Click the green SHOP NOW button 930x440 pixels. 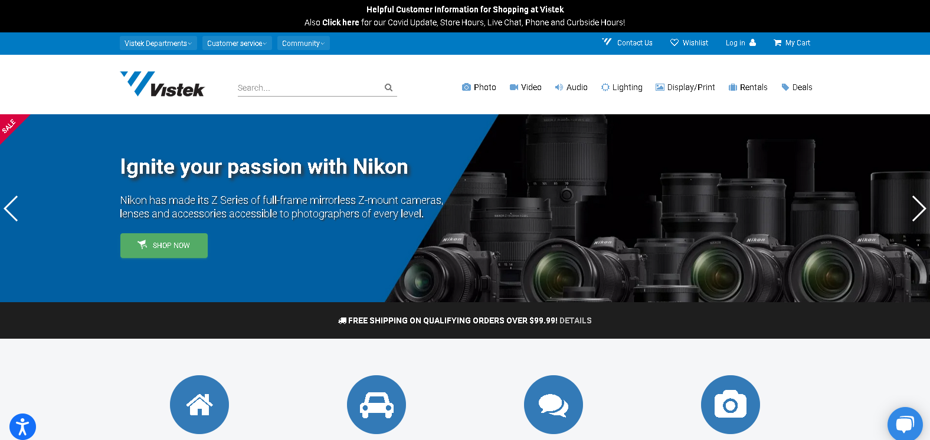[164, 246]
